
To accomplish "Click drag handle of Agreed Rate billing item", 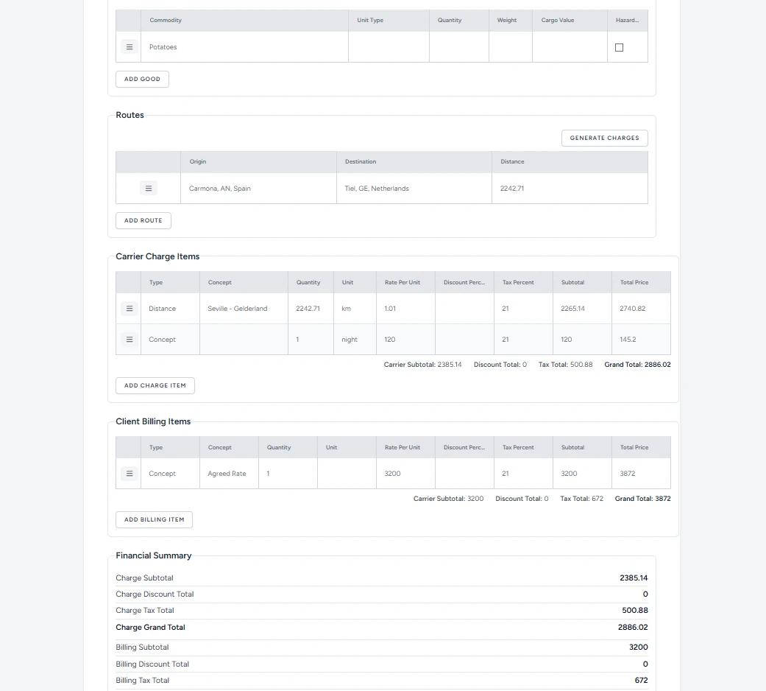I will tap(130, 474).
